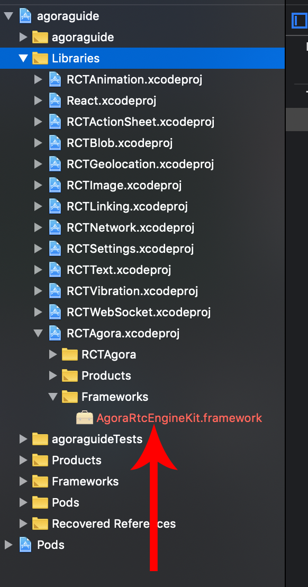This screenshot has height=587, width=308.
Task: Collapse the Frameworks group under RCTAgora
Action: pyautogui.click(x=53, y=397)
